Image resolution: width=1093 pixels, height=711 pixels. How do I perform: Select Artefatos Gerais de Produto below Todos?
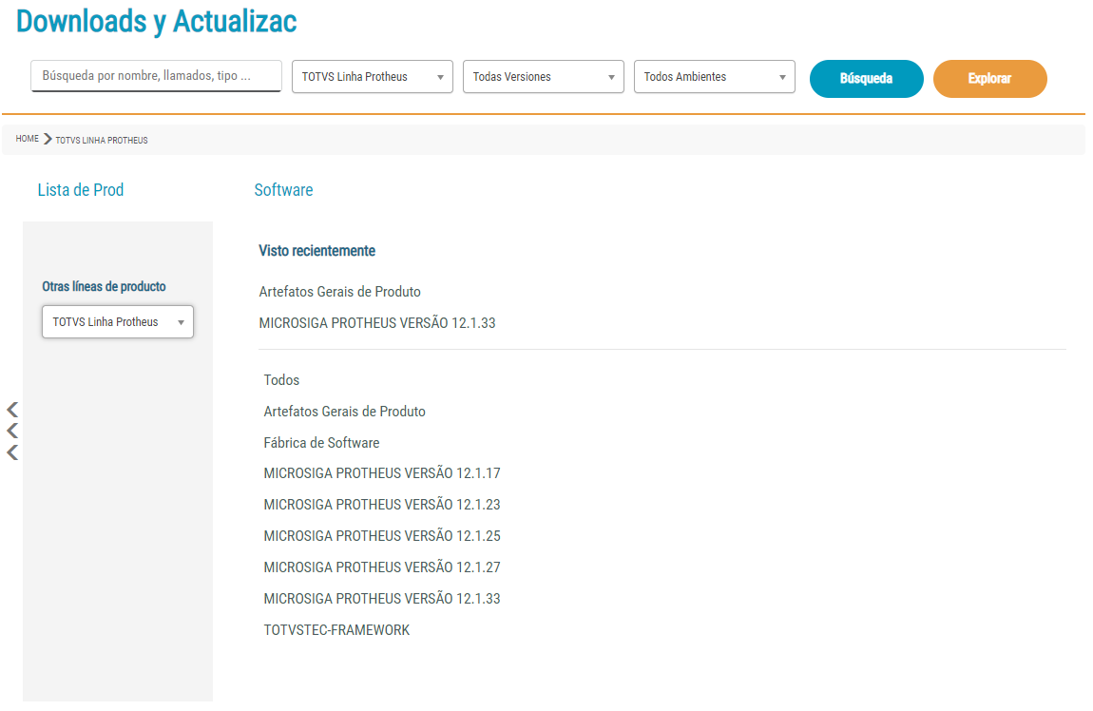tap(344, 412)
